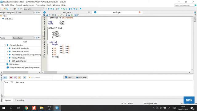The height and width of the screenshot is (111, 197).
Task: Switch to the System messages tab
Action: click(8, 100)
